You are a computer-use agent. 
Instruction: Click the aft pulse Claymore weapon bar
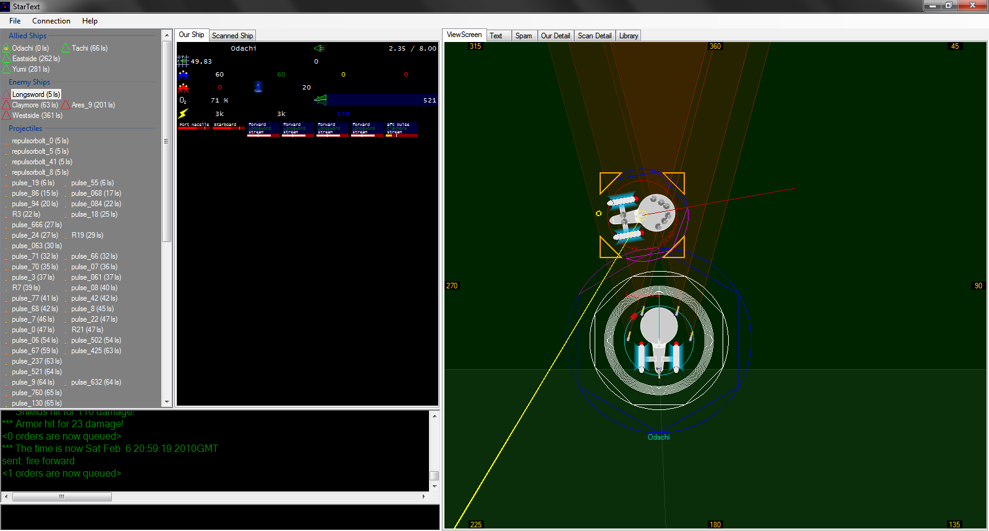pos(402,129)
